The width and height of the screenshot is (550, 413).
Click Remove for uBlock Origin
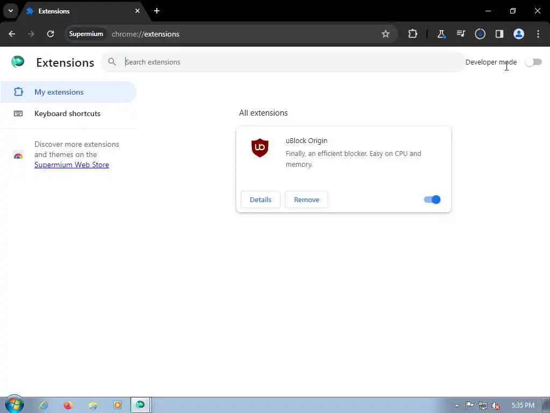307,200
